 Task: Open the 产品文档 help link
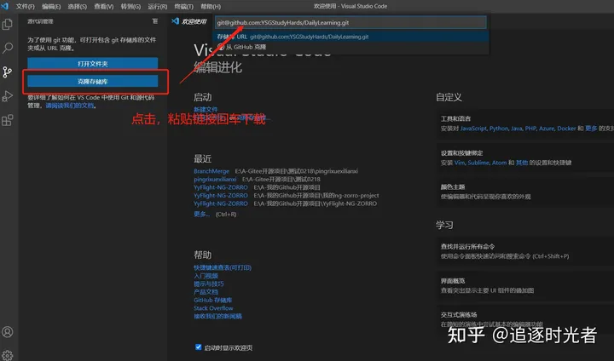click(206, 292)
